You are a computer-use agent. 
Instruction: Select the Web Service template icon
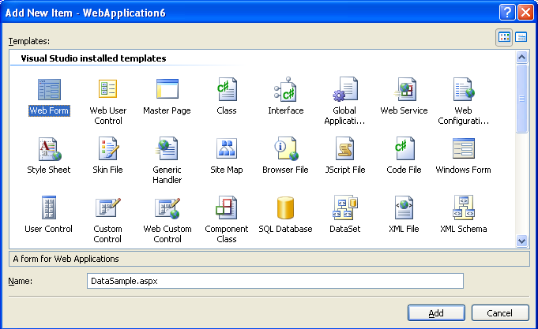point(404,89)
